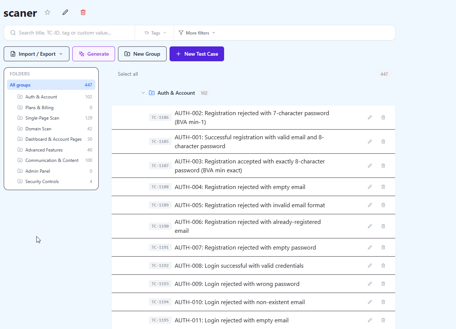The width and height of the screenshot is (456, 329).
Task: Open AUTH-009 wrong password test case
Action: coord(237,284)
